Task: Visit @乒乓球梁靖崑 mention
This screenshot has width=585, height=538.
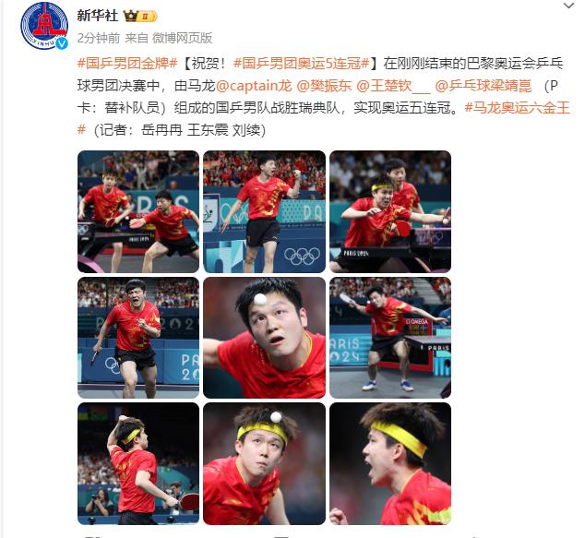Action: pyautogui.click(x=484, y=86)
